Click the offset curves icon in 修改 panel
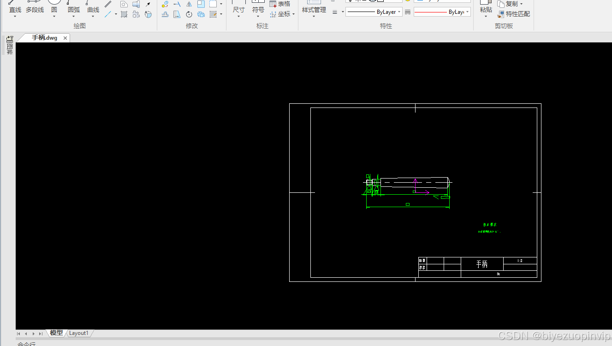The image size is (612, 346). pos(165,14)
